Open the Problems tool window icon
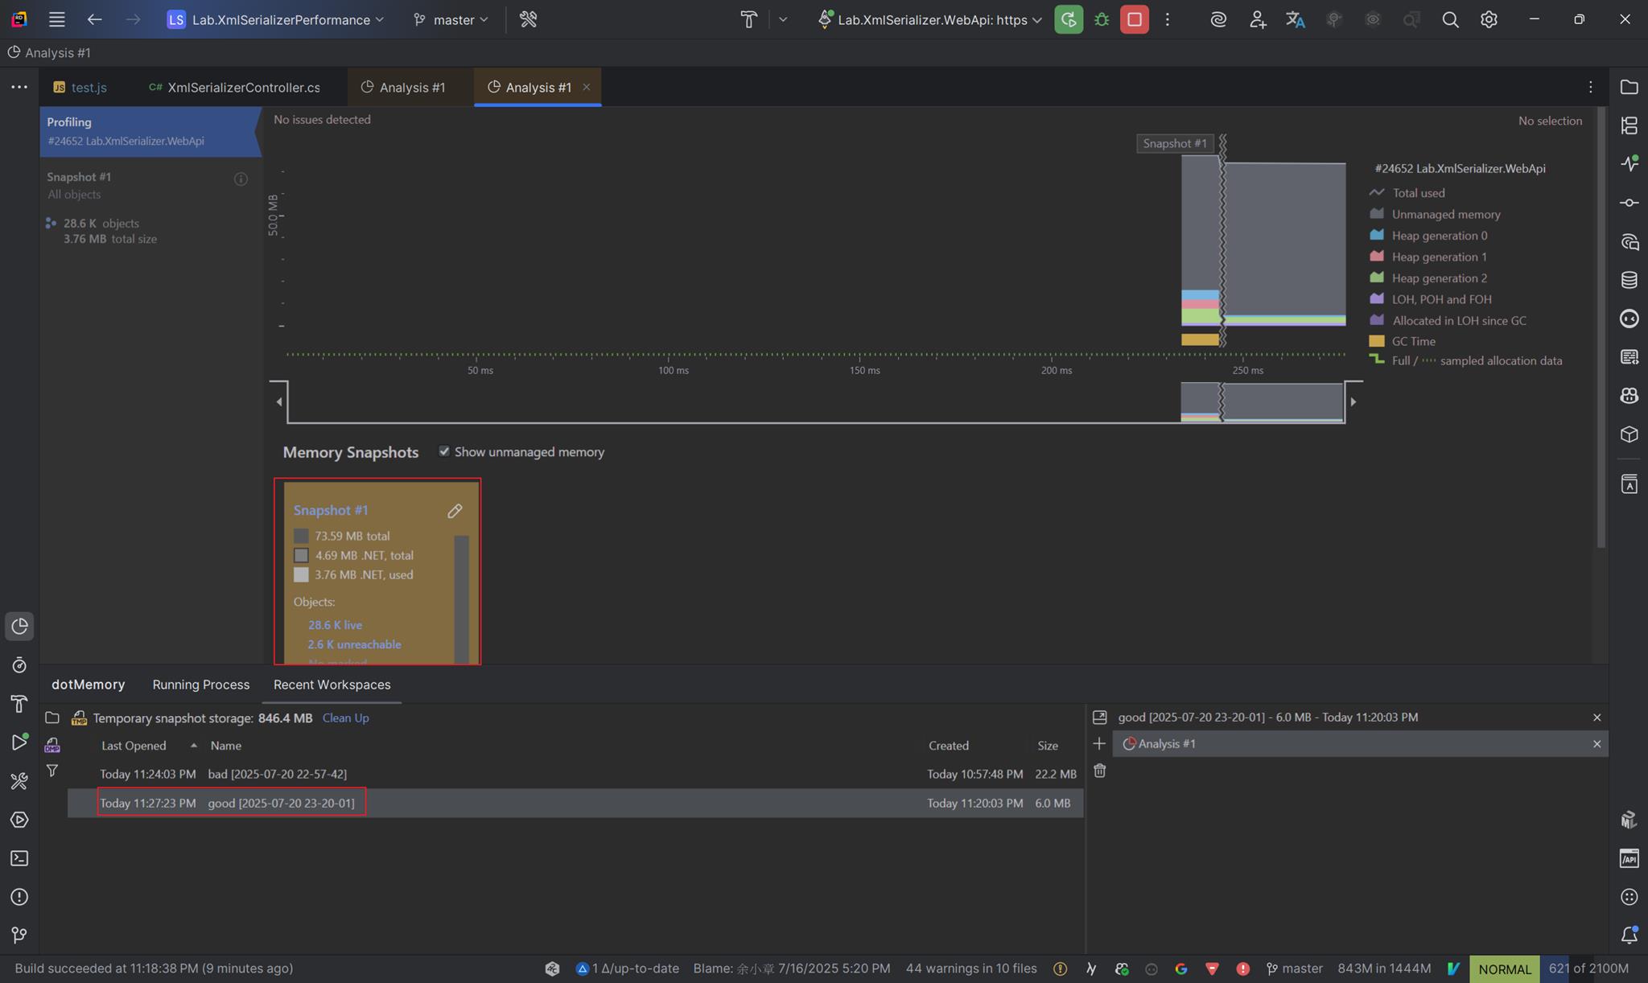The width and height of the screenshot is (1648, 983). (x=19, y=897)
